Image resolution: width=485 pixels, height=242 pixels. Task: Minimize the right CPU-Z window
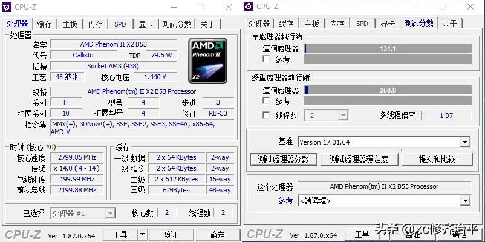pos(415,7)
